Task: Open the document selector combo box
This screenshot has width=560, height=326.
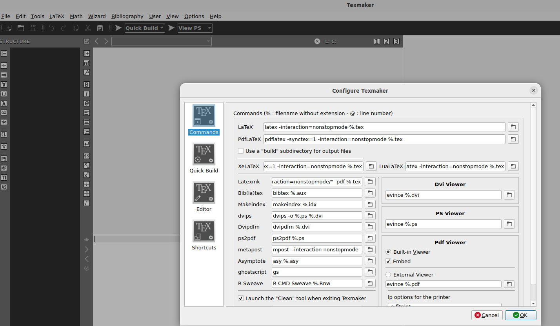Action: pyautogui.click(x=162, y=41)
